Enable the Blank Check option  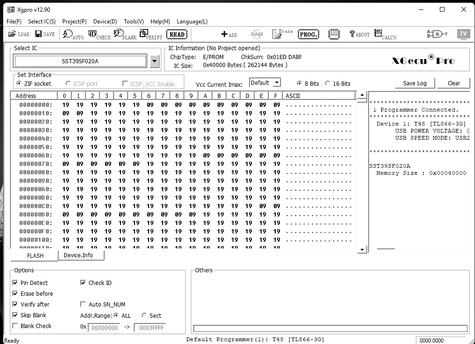coord(15,326)
